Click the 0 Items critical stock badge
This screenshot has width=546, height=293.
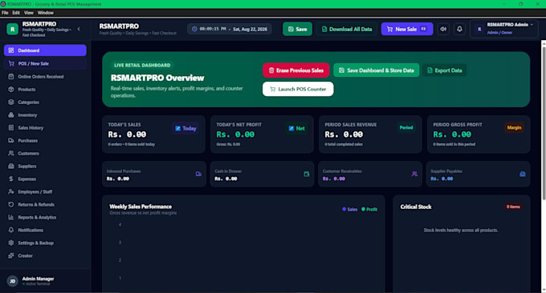pyautogui.click(x=513, y=207)
